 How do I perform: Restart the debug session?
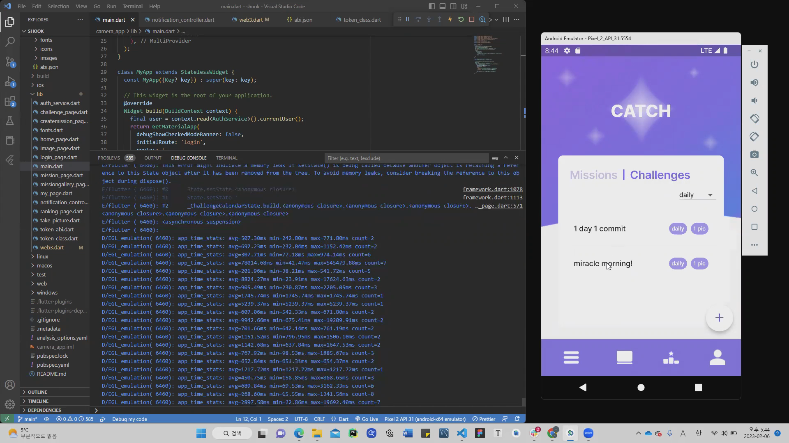point(461,19)
